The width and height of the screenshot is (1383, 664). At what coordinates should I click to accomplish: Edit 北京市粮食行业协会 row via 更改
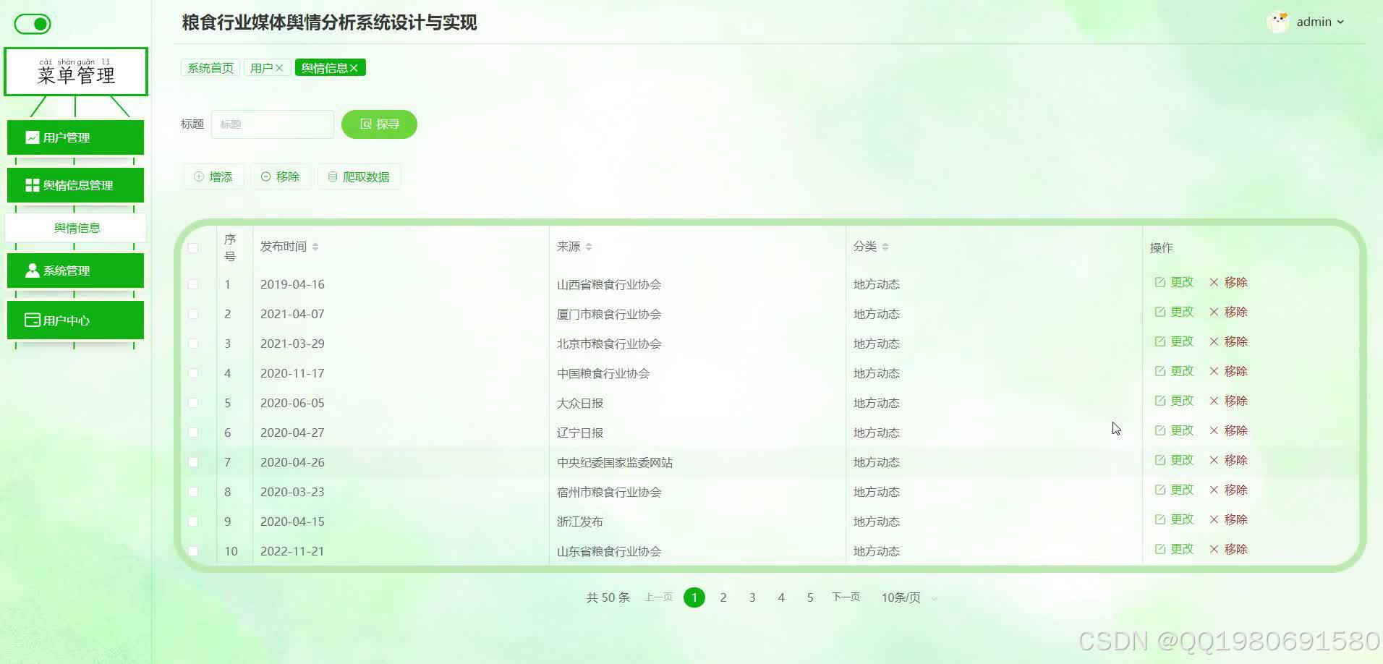[x=1174, y=341]
